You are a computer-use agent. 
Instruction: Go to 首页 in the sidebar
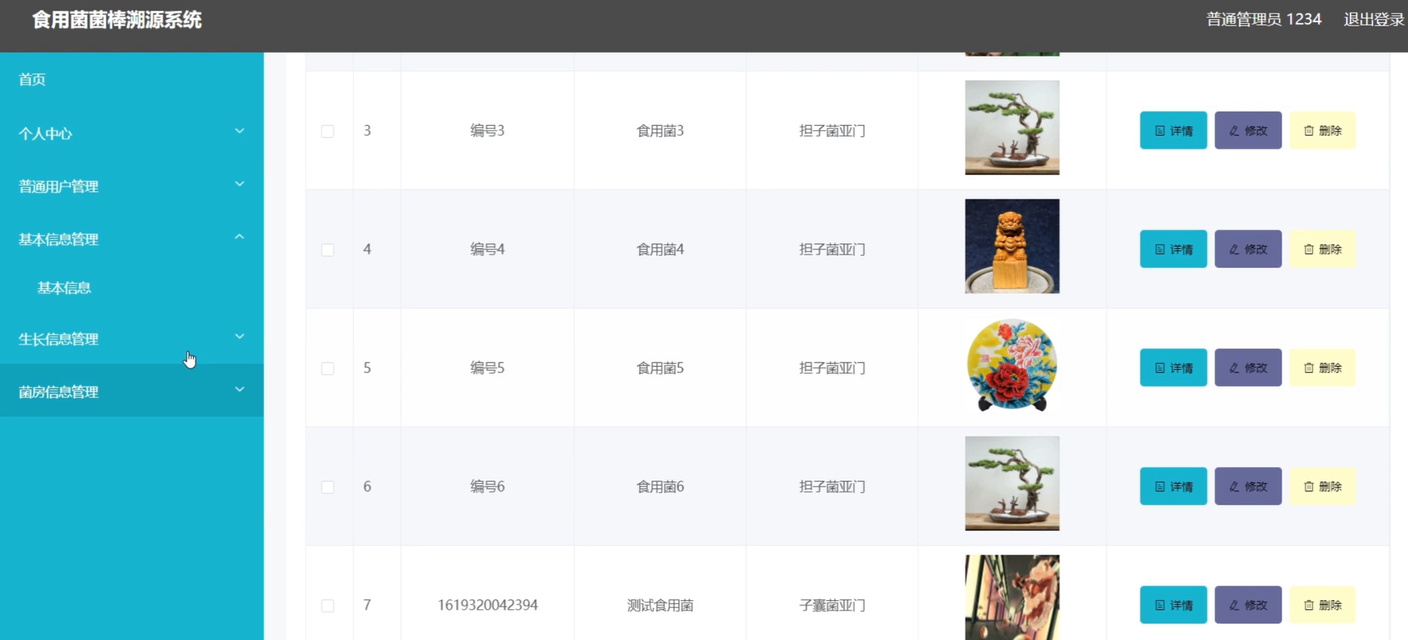(132, 79)
